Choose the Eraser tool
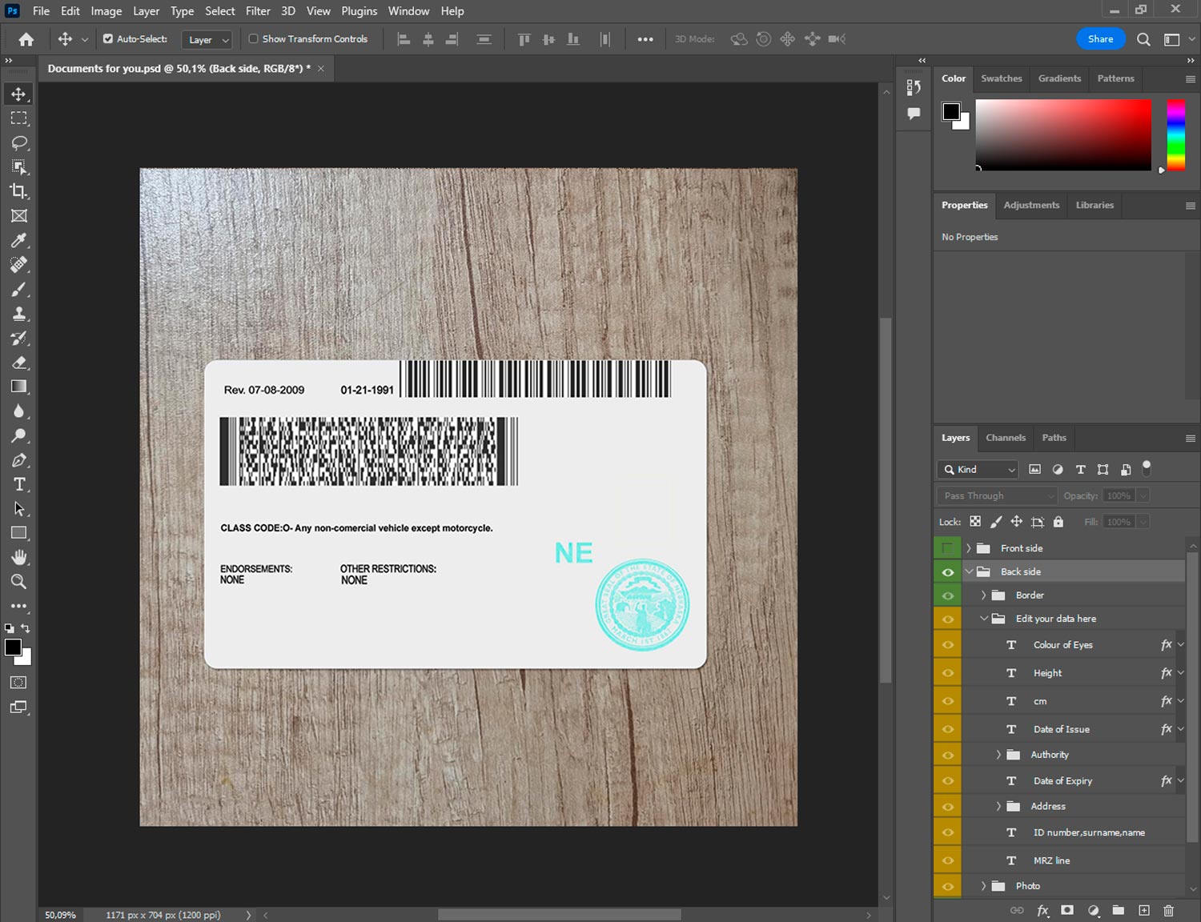The height and width of the screenshot is (922, 1201). (19, 363)
